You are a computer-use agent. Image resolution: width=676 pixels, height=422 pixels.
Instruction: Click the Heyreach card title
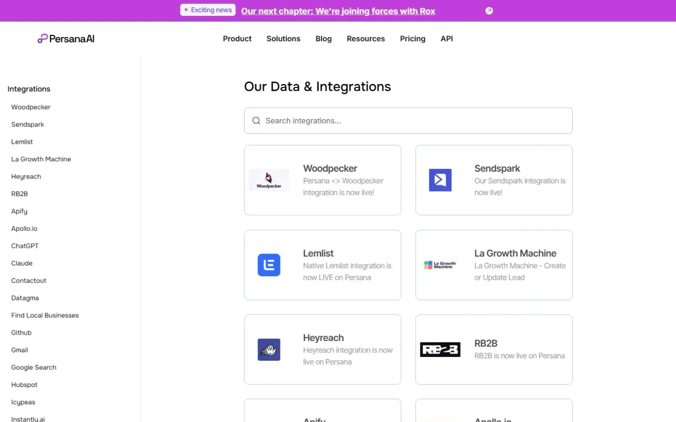pos(324,338)
